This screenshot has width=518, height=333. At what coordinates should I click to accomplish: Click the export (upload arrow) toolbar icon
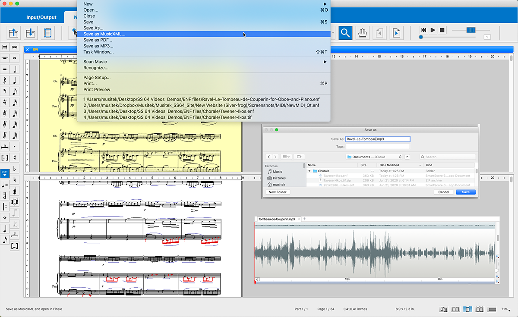point(13,33)
